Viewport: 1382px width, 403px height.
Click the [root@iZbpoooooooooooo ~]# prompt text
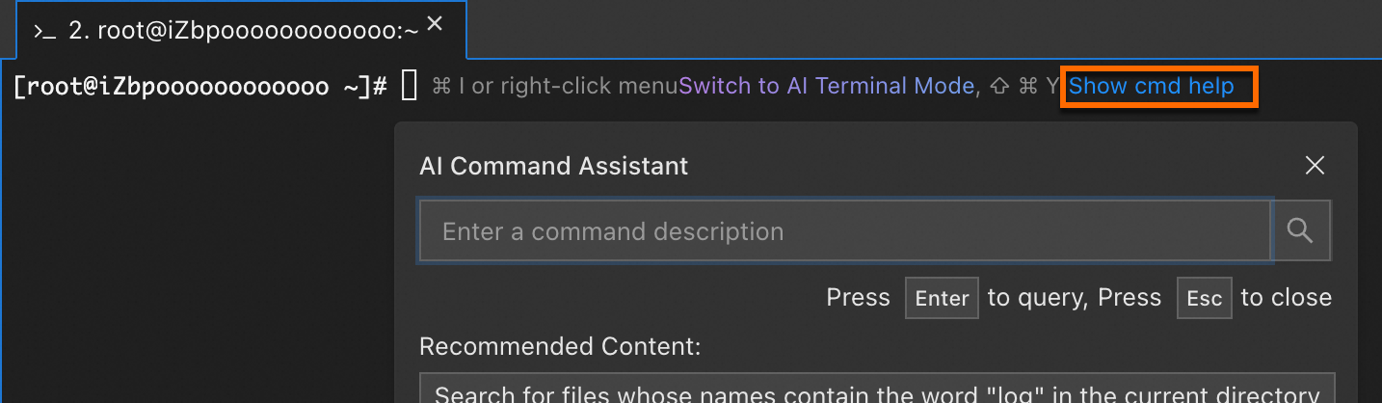(x=200, y=86)
